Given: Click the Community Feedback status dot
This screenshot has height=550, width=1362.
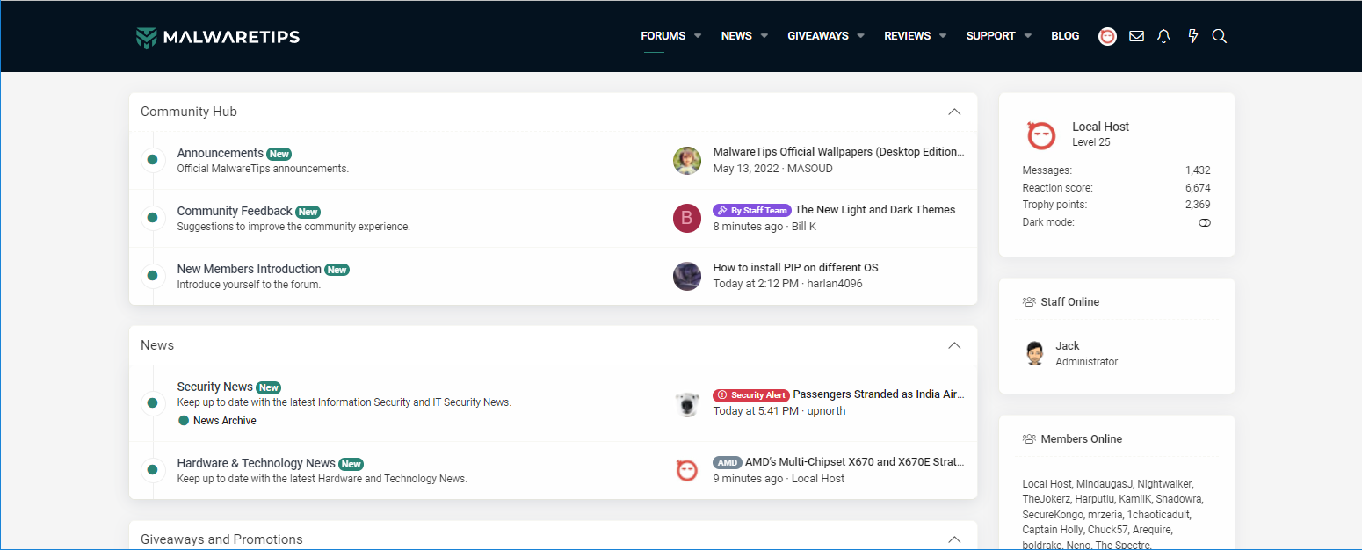Looking at the screenshot, I should pyautogui.click(x=152, y=218).
